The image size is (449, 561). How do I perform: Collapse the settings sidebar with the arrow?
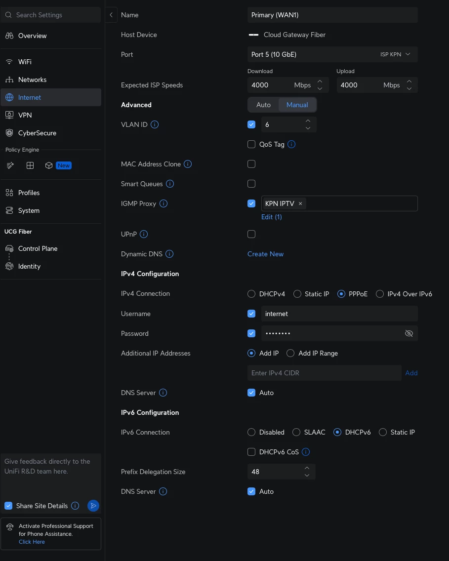(111, 15)
